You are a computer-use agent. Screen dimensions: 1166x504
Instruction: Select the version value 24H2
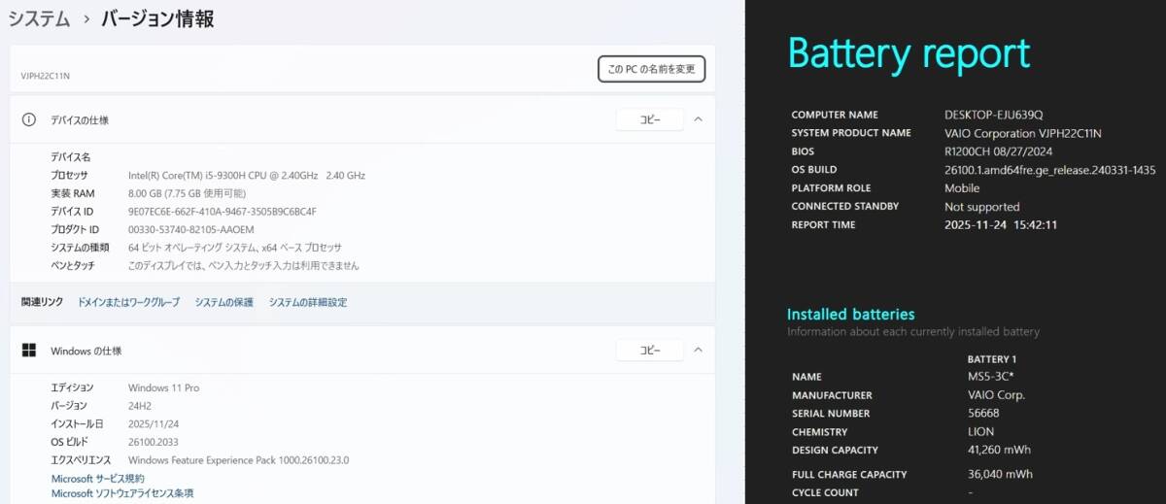(142, 406)
